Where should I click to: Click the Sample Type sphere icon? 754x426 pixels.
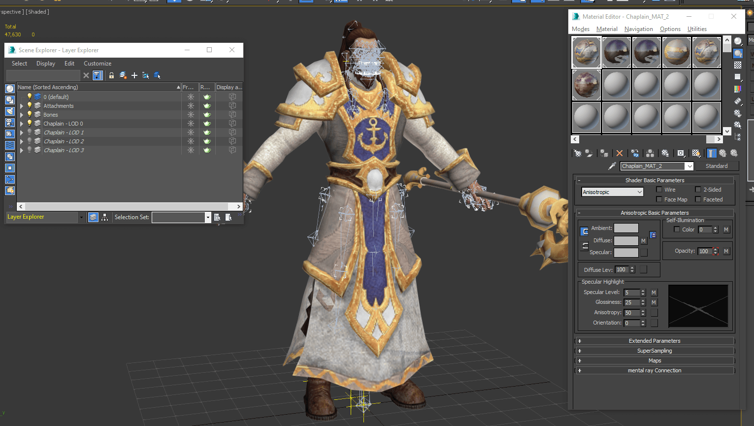click(x=738, y=41)
